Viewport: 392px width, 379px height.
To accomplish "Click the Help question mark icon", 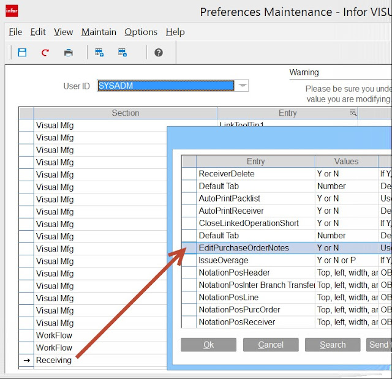I will pyautogui.click(x=159, y=53).
